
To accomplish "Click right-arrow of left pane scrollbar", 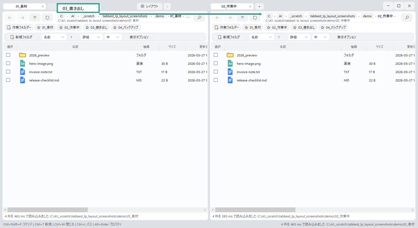I will (x=205, y=210).
